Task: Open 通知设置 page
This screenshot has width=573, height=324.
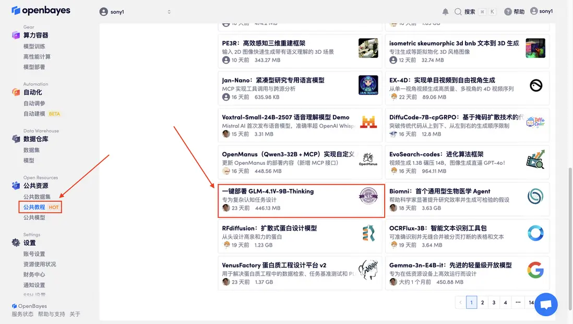Action: coord(34,285)
